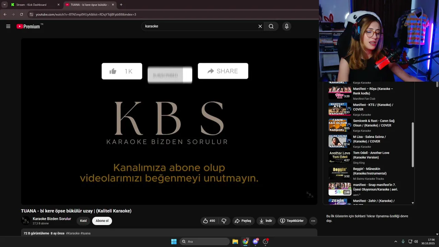439x247 pixels.
Task: View site information icon in address bar
Action: coord(31,14)
